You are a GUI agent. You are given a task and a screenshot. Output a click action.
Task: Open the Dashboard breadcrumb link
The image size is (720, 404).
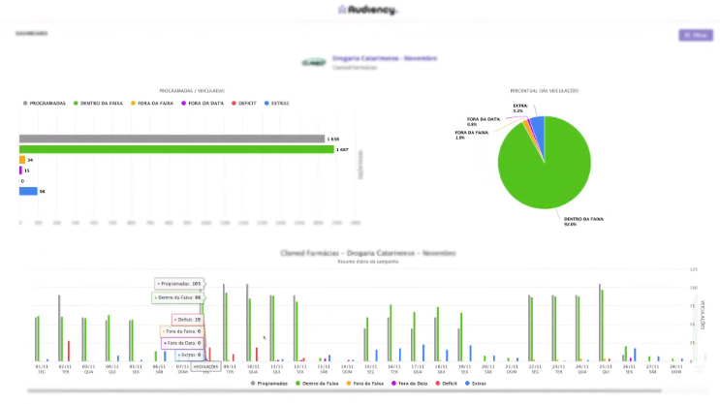click(x=31, y=34)
